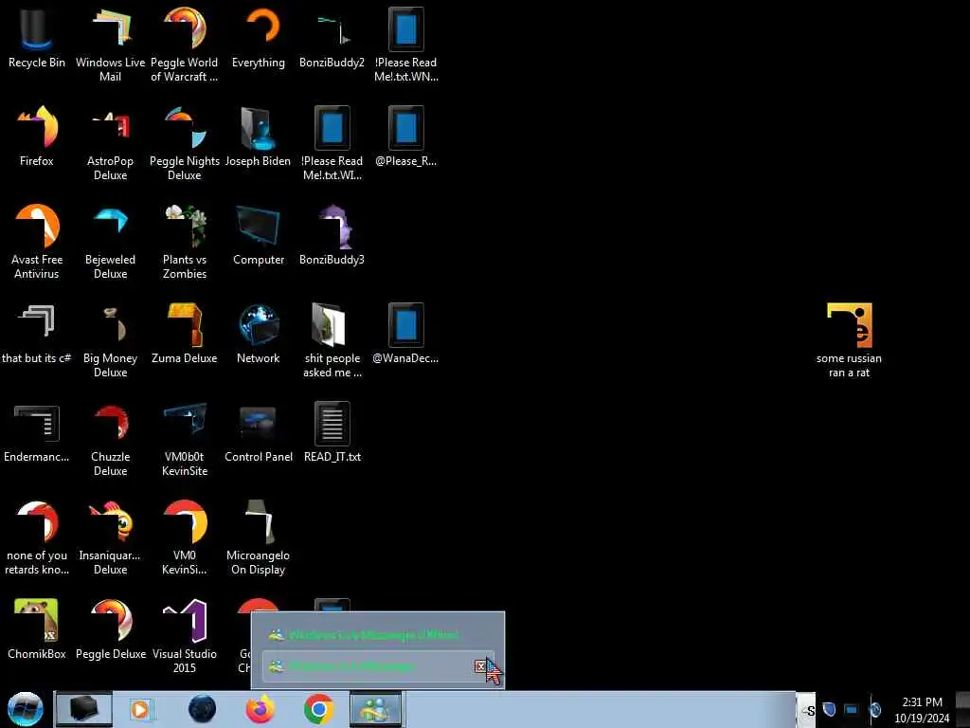Select the VM0b0t KevinSite icon

coord(185,440)
